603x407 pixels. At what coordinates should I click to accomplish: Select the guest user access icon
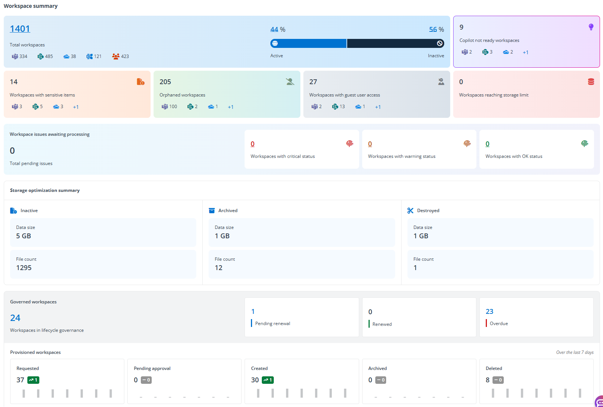[x=441, y=81]
